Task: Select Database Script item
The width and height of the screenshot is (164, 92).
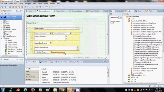Action: 13,47
